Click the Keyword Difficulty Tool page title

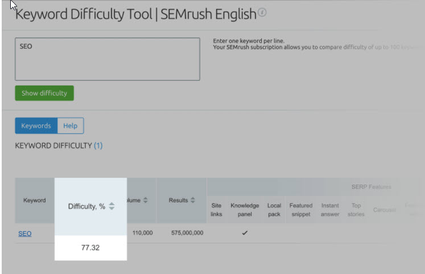pos(136,14)
